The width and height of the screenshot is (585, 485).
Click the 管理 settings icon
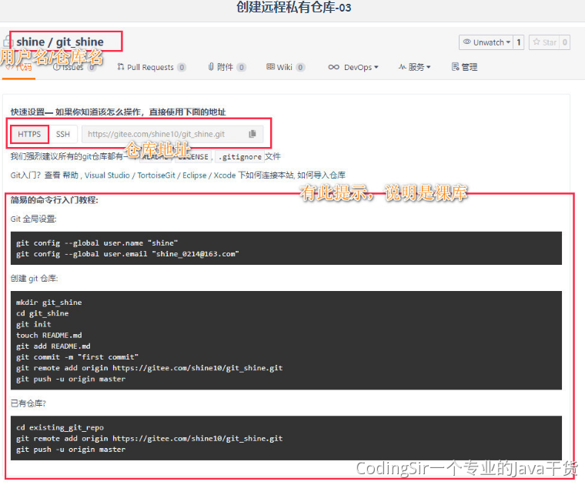tap(455, 67)
